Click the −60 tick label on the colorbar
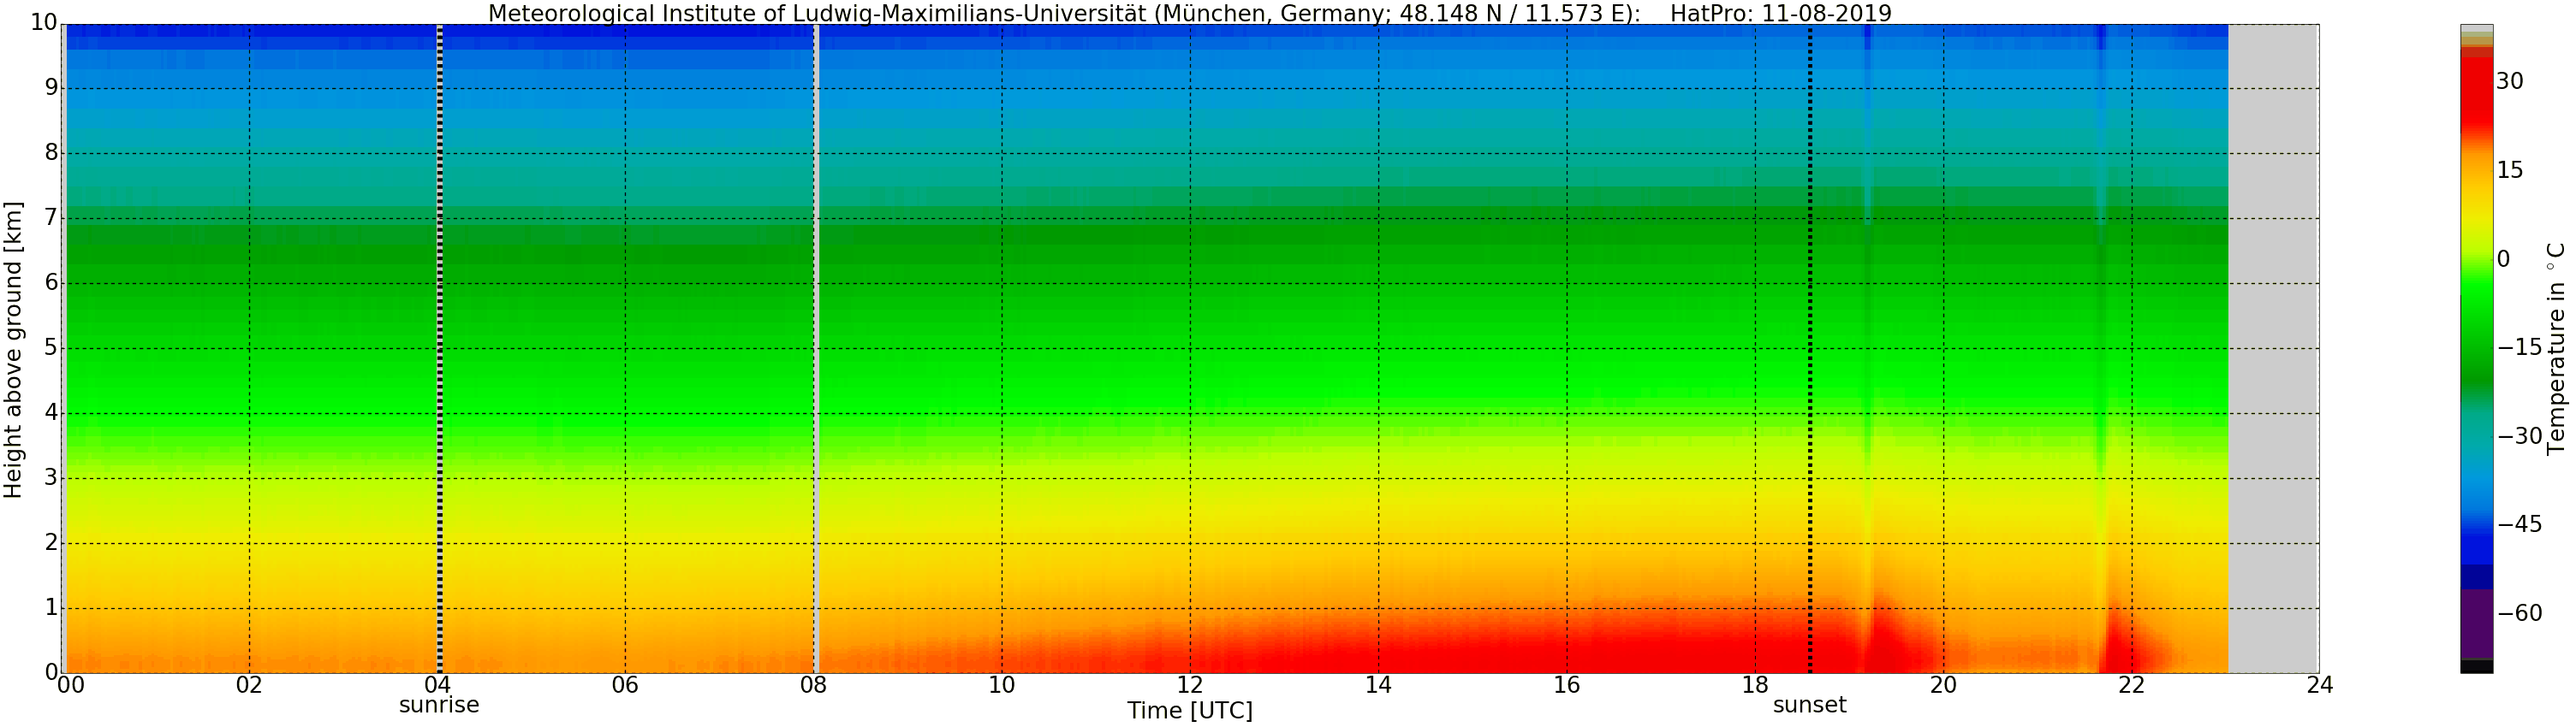This screenshot has height=727, width=2576. (x=2519, y=613)
